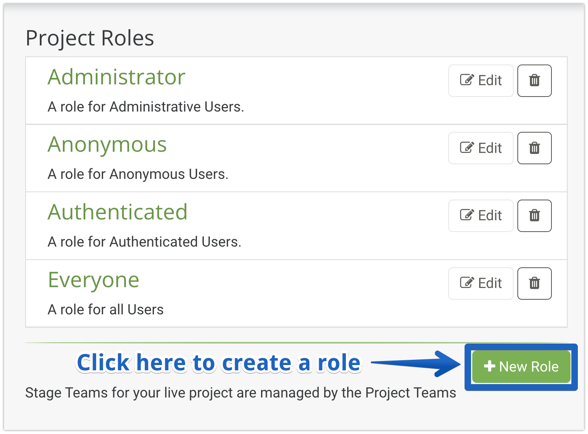The image size is (588, 434).
Task: Click the plus icon in New Role
Action: click(489, 366)
